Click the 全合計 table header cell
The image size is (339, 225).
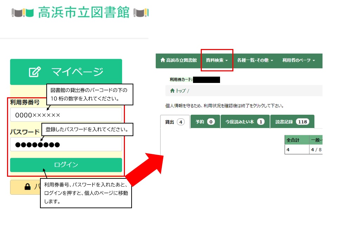297,140
